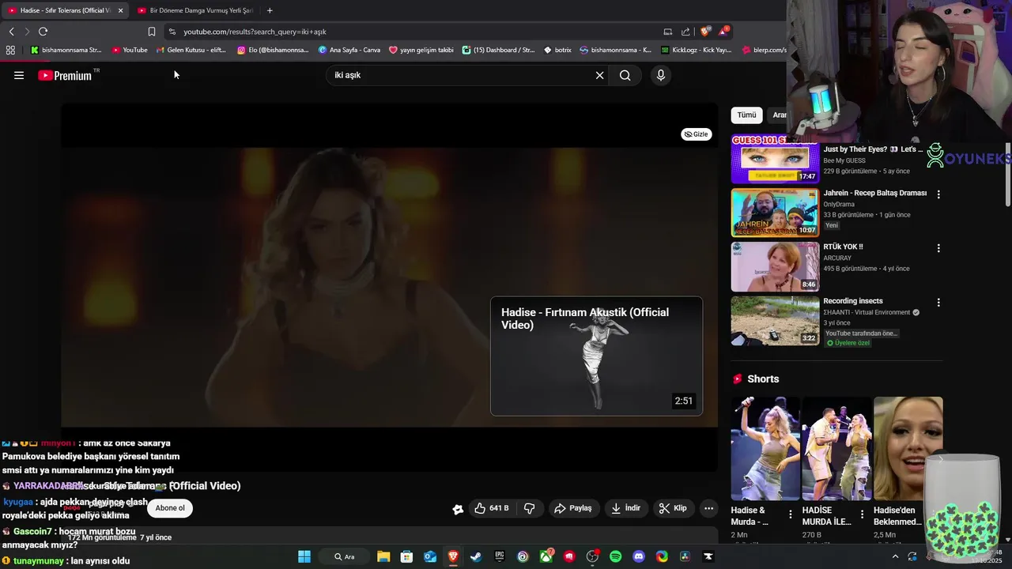Open picture-in-picture icon in address bar
Screen dimensions: 1012x569
(x=668, y=32)
